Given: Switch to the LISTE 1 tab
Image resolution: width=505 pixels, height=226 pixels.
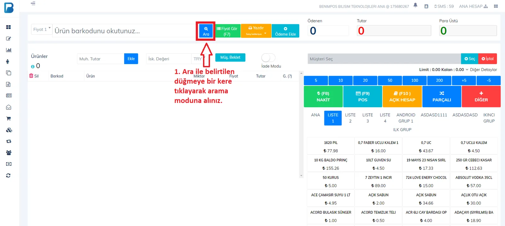Looking at the screenshot, I should click(333, 118).
